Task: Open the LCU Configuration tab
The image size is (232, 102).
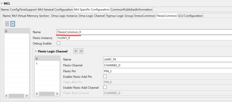Action: (190, 16)
